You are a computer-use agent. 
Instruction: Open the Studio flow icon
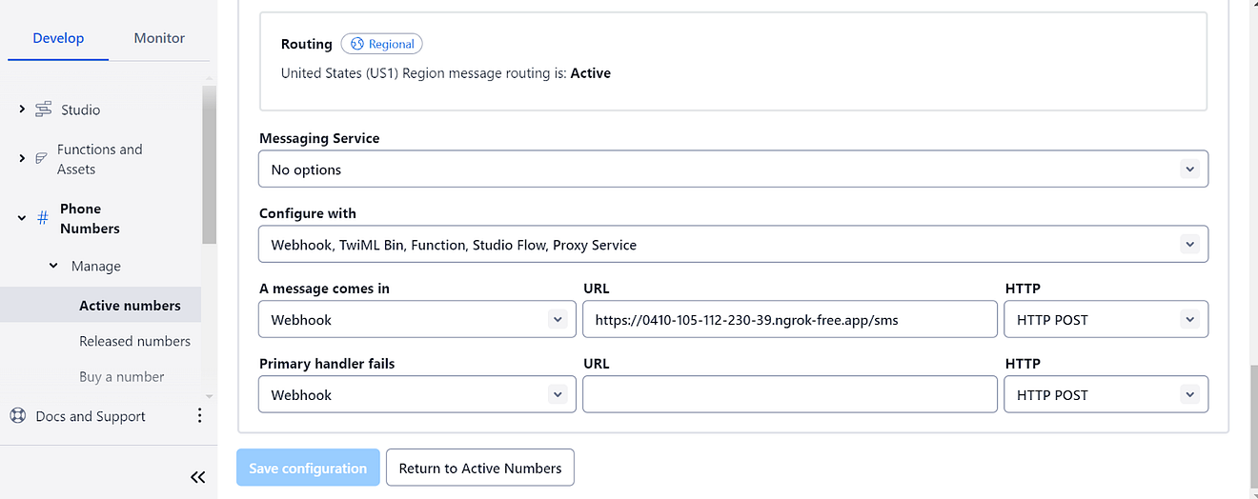[x=43, y=110]
